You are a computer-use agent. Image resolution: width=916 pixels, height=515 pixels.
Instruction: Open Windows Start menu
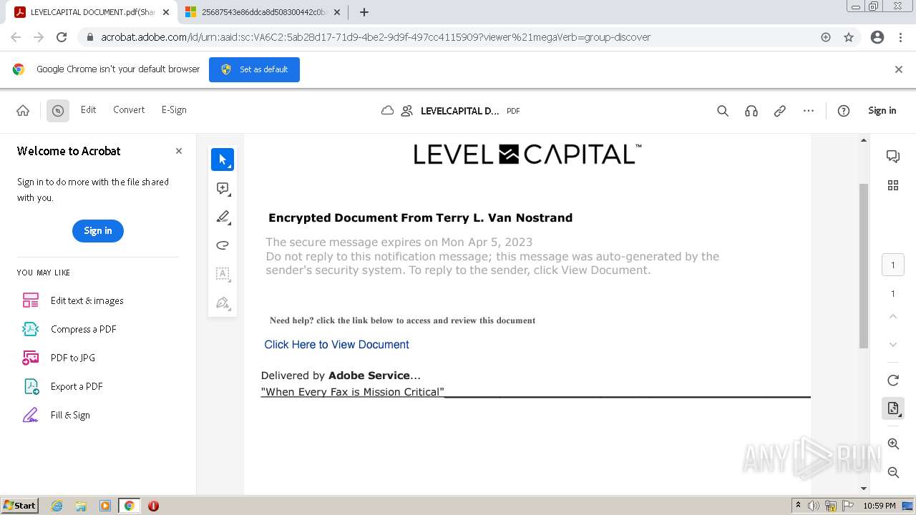(x=20, y=506)
